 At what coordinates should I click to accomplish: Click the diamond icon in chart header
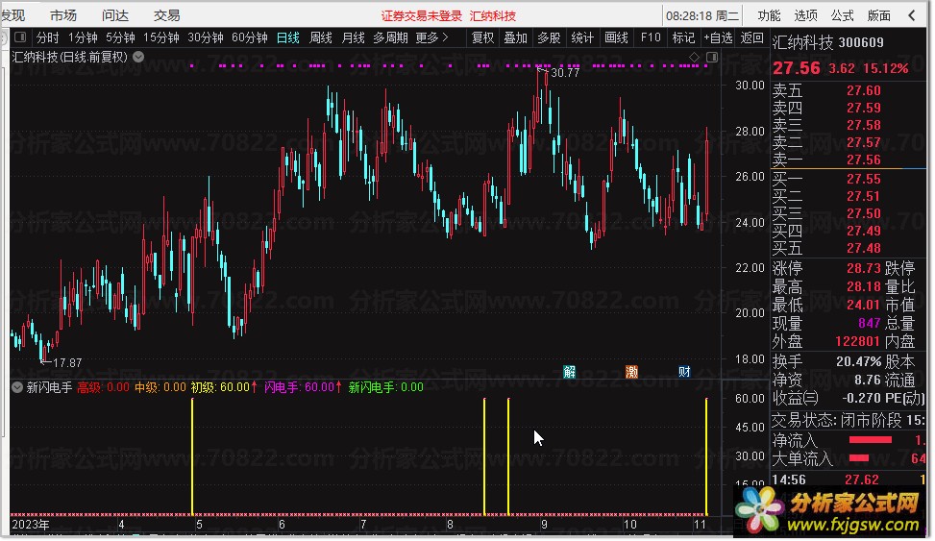click(x=694, y=58)
